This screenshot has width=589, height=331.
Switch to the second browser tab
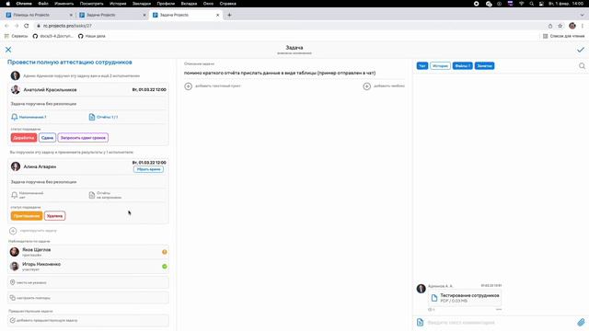(x=112, y=15)
